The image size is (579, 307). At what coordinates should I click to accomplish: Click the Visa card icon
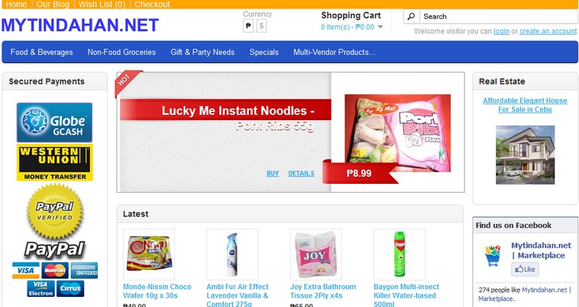[x=26, y=270]
